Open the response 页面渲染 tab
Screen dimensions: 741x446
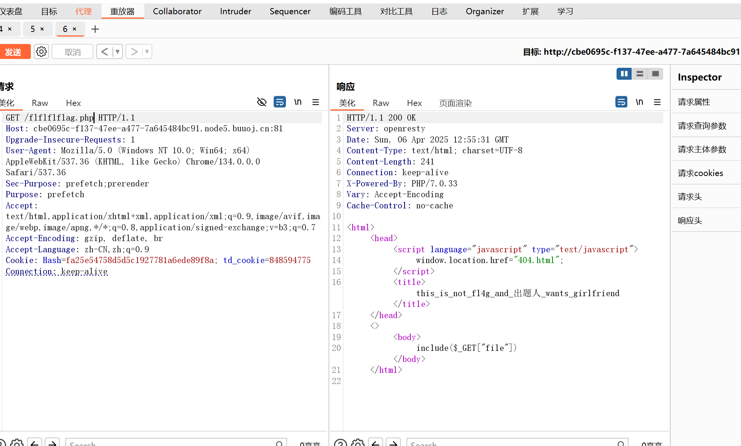455,103
